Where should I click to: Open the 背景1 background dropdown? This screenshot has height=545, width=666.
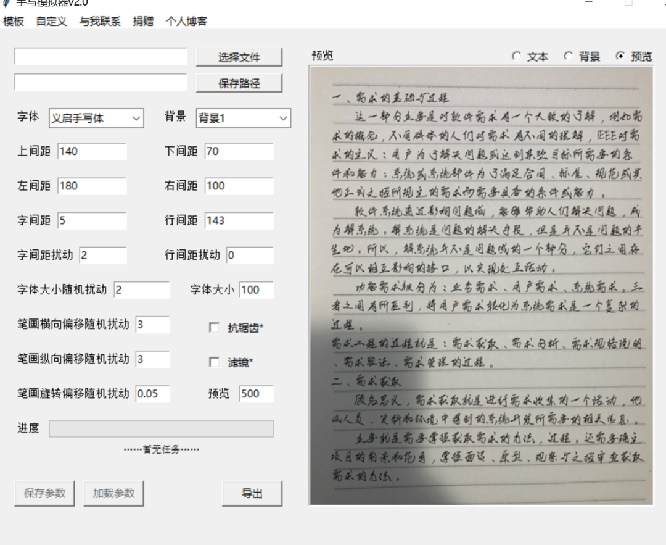[x=244, y=118]
